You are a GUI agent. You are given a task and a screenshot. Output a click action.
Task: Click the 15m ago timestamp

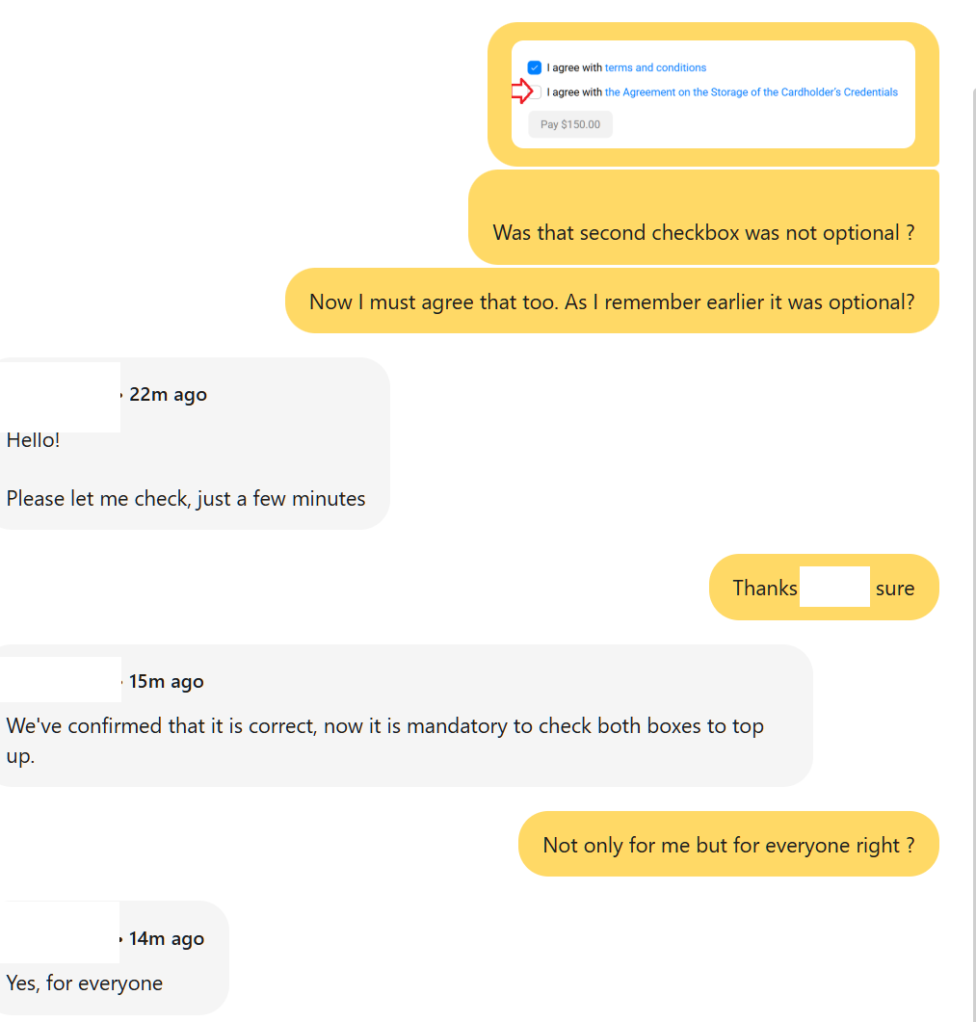coord(167,681)
